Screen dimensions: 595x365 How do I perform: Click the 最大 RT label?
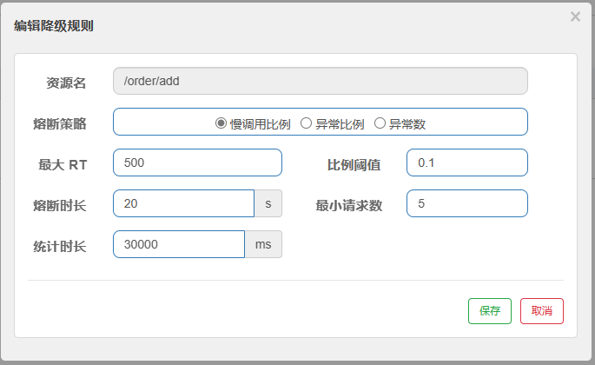(63, 165)
